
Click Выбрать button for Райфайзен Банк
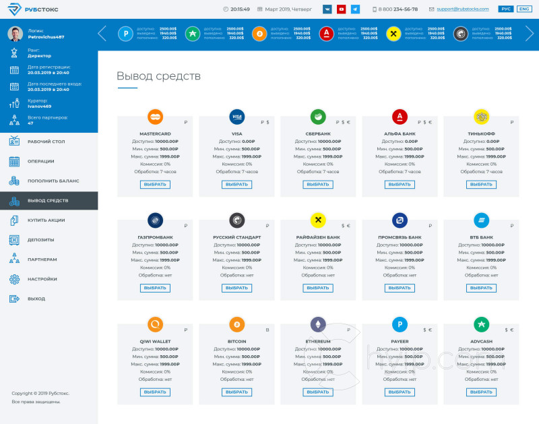click(x=318, y=288)
